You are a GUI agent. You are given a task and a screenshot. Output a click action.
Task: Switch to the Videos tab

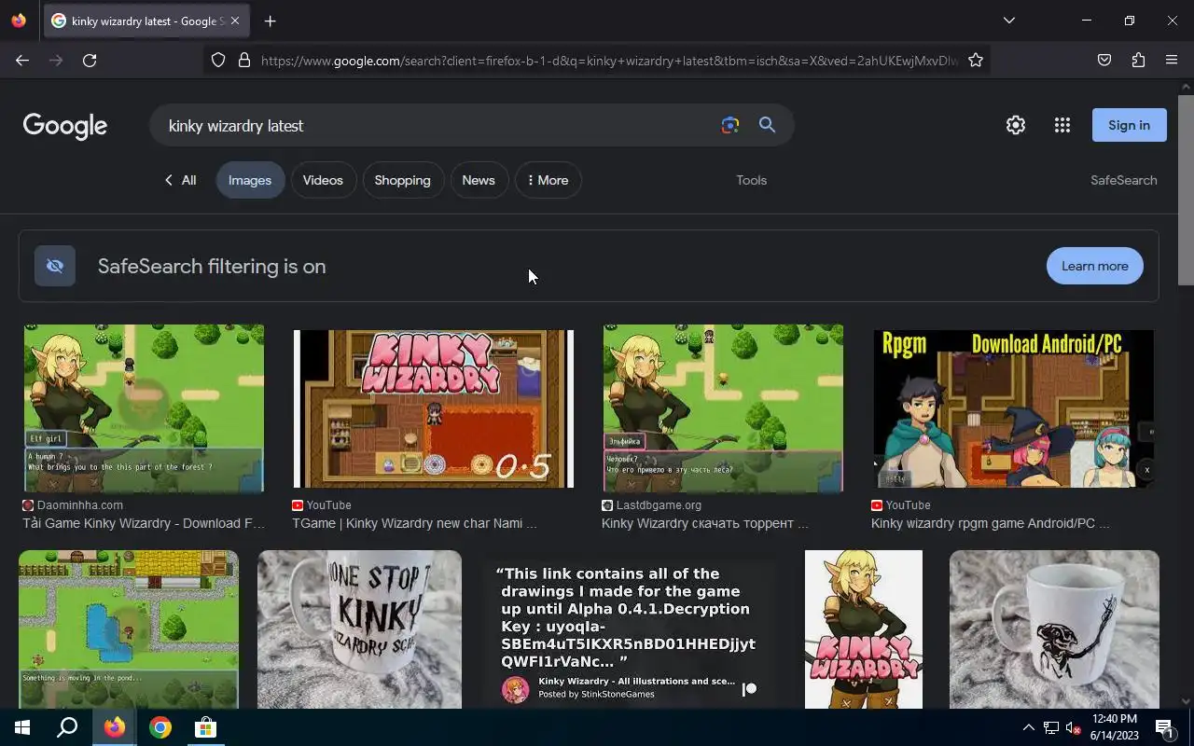[x=323, y=180]
